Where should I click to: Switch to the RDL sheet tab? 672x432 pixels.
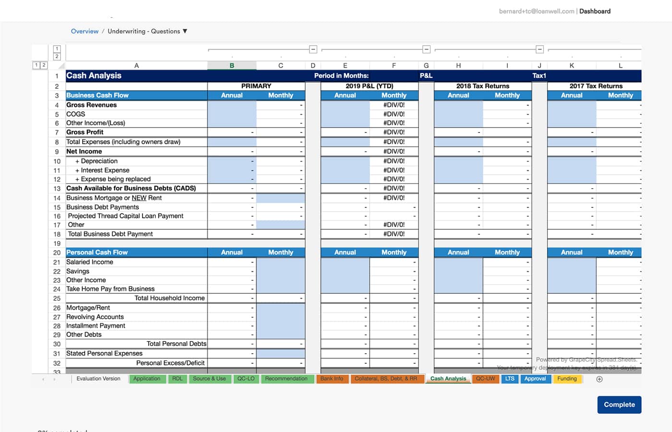point(178,379)
